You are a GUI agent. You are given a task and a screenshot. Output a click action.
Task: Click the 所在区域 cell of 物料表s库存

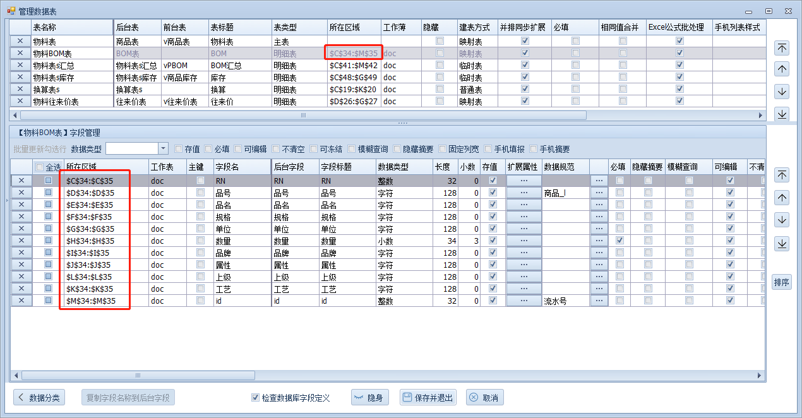click(353, 78)
